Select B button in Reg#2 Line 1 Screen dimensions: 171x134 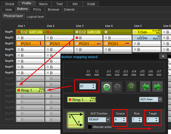tap(30, 38)
